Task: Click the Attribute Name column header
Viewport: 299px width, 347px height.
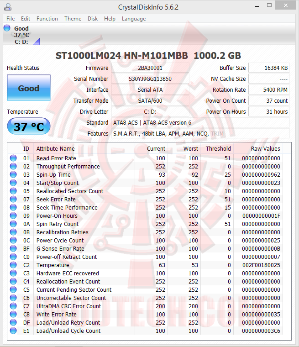Action: tap(84, 148)
